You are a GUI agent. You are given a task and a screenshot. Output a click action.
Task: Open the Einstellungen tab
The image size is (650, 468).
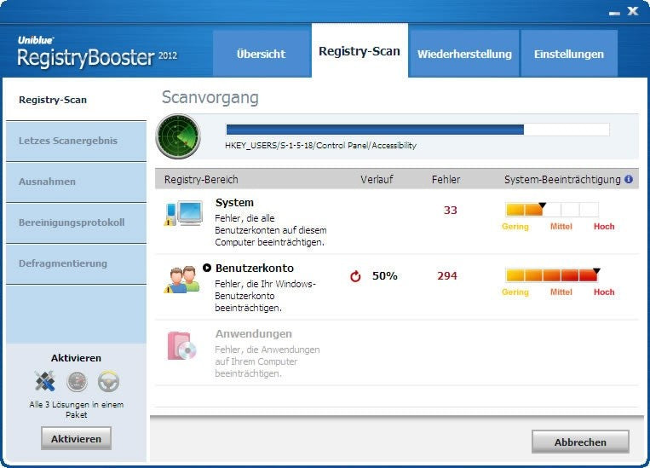569,54
